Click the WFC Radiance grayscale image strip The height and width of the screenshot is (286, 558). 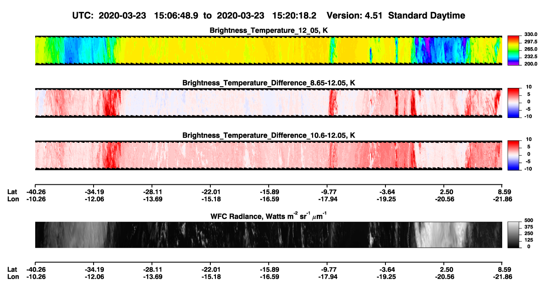[x=268, y=235]
